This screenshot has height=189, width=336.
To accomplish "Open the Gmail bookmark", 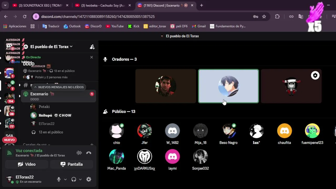I will coord(199,26).
